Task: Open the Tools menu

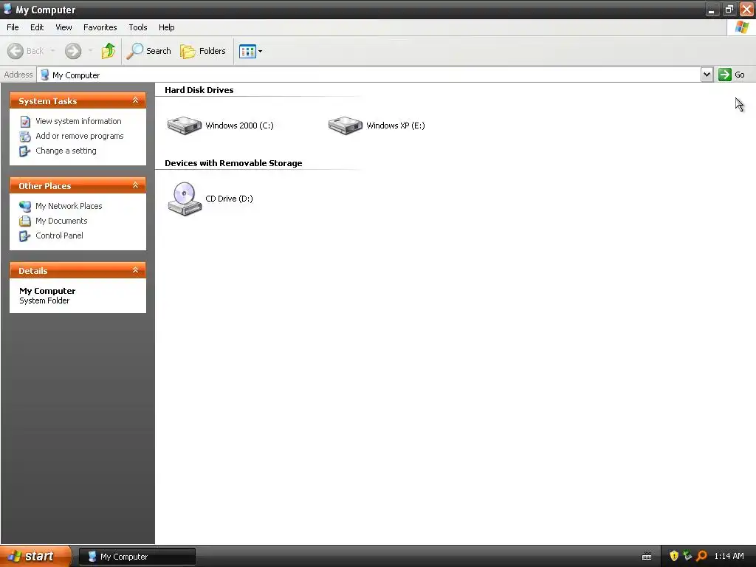Action: tap(138, 27)
